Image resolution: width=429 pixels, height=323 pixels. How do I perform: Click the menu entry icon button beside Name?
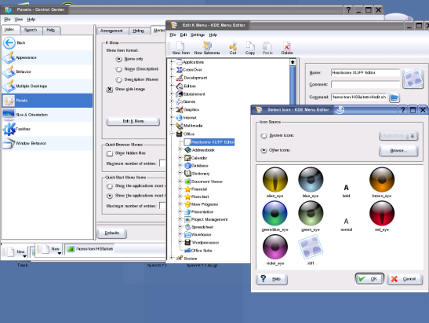click(x=413, y=79)
